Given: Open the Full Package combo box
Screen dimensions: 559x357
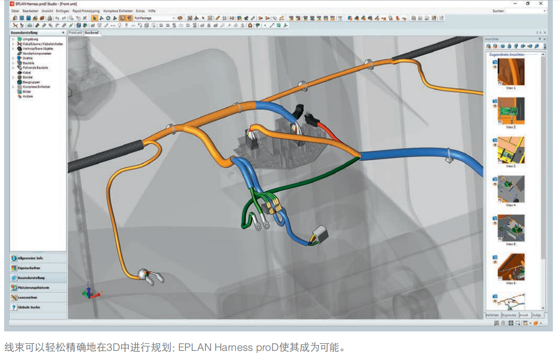Looking at the screenshot, I should point(155,18).
